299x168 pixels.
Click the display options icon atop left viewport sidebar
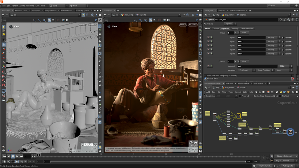pyautogui.click(x=100, y=26)
